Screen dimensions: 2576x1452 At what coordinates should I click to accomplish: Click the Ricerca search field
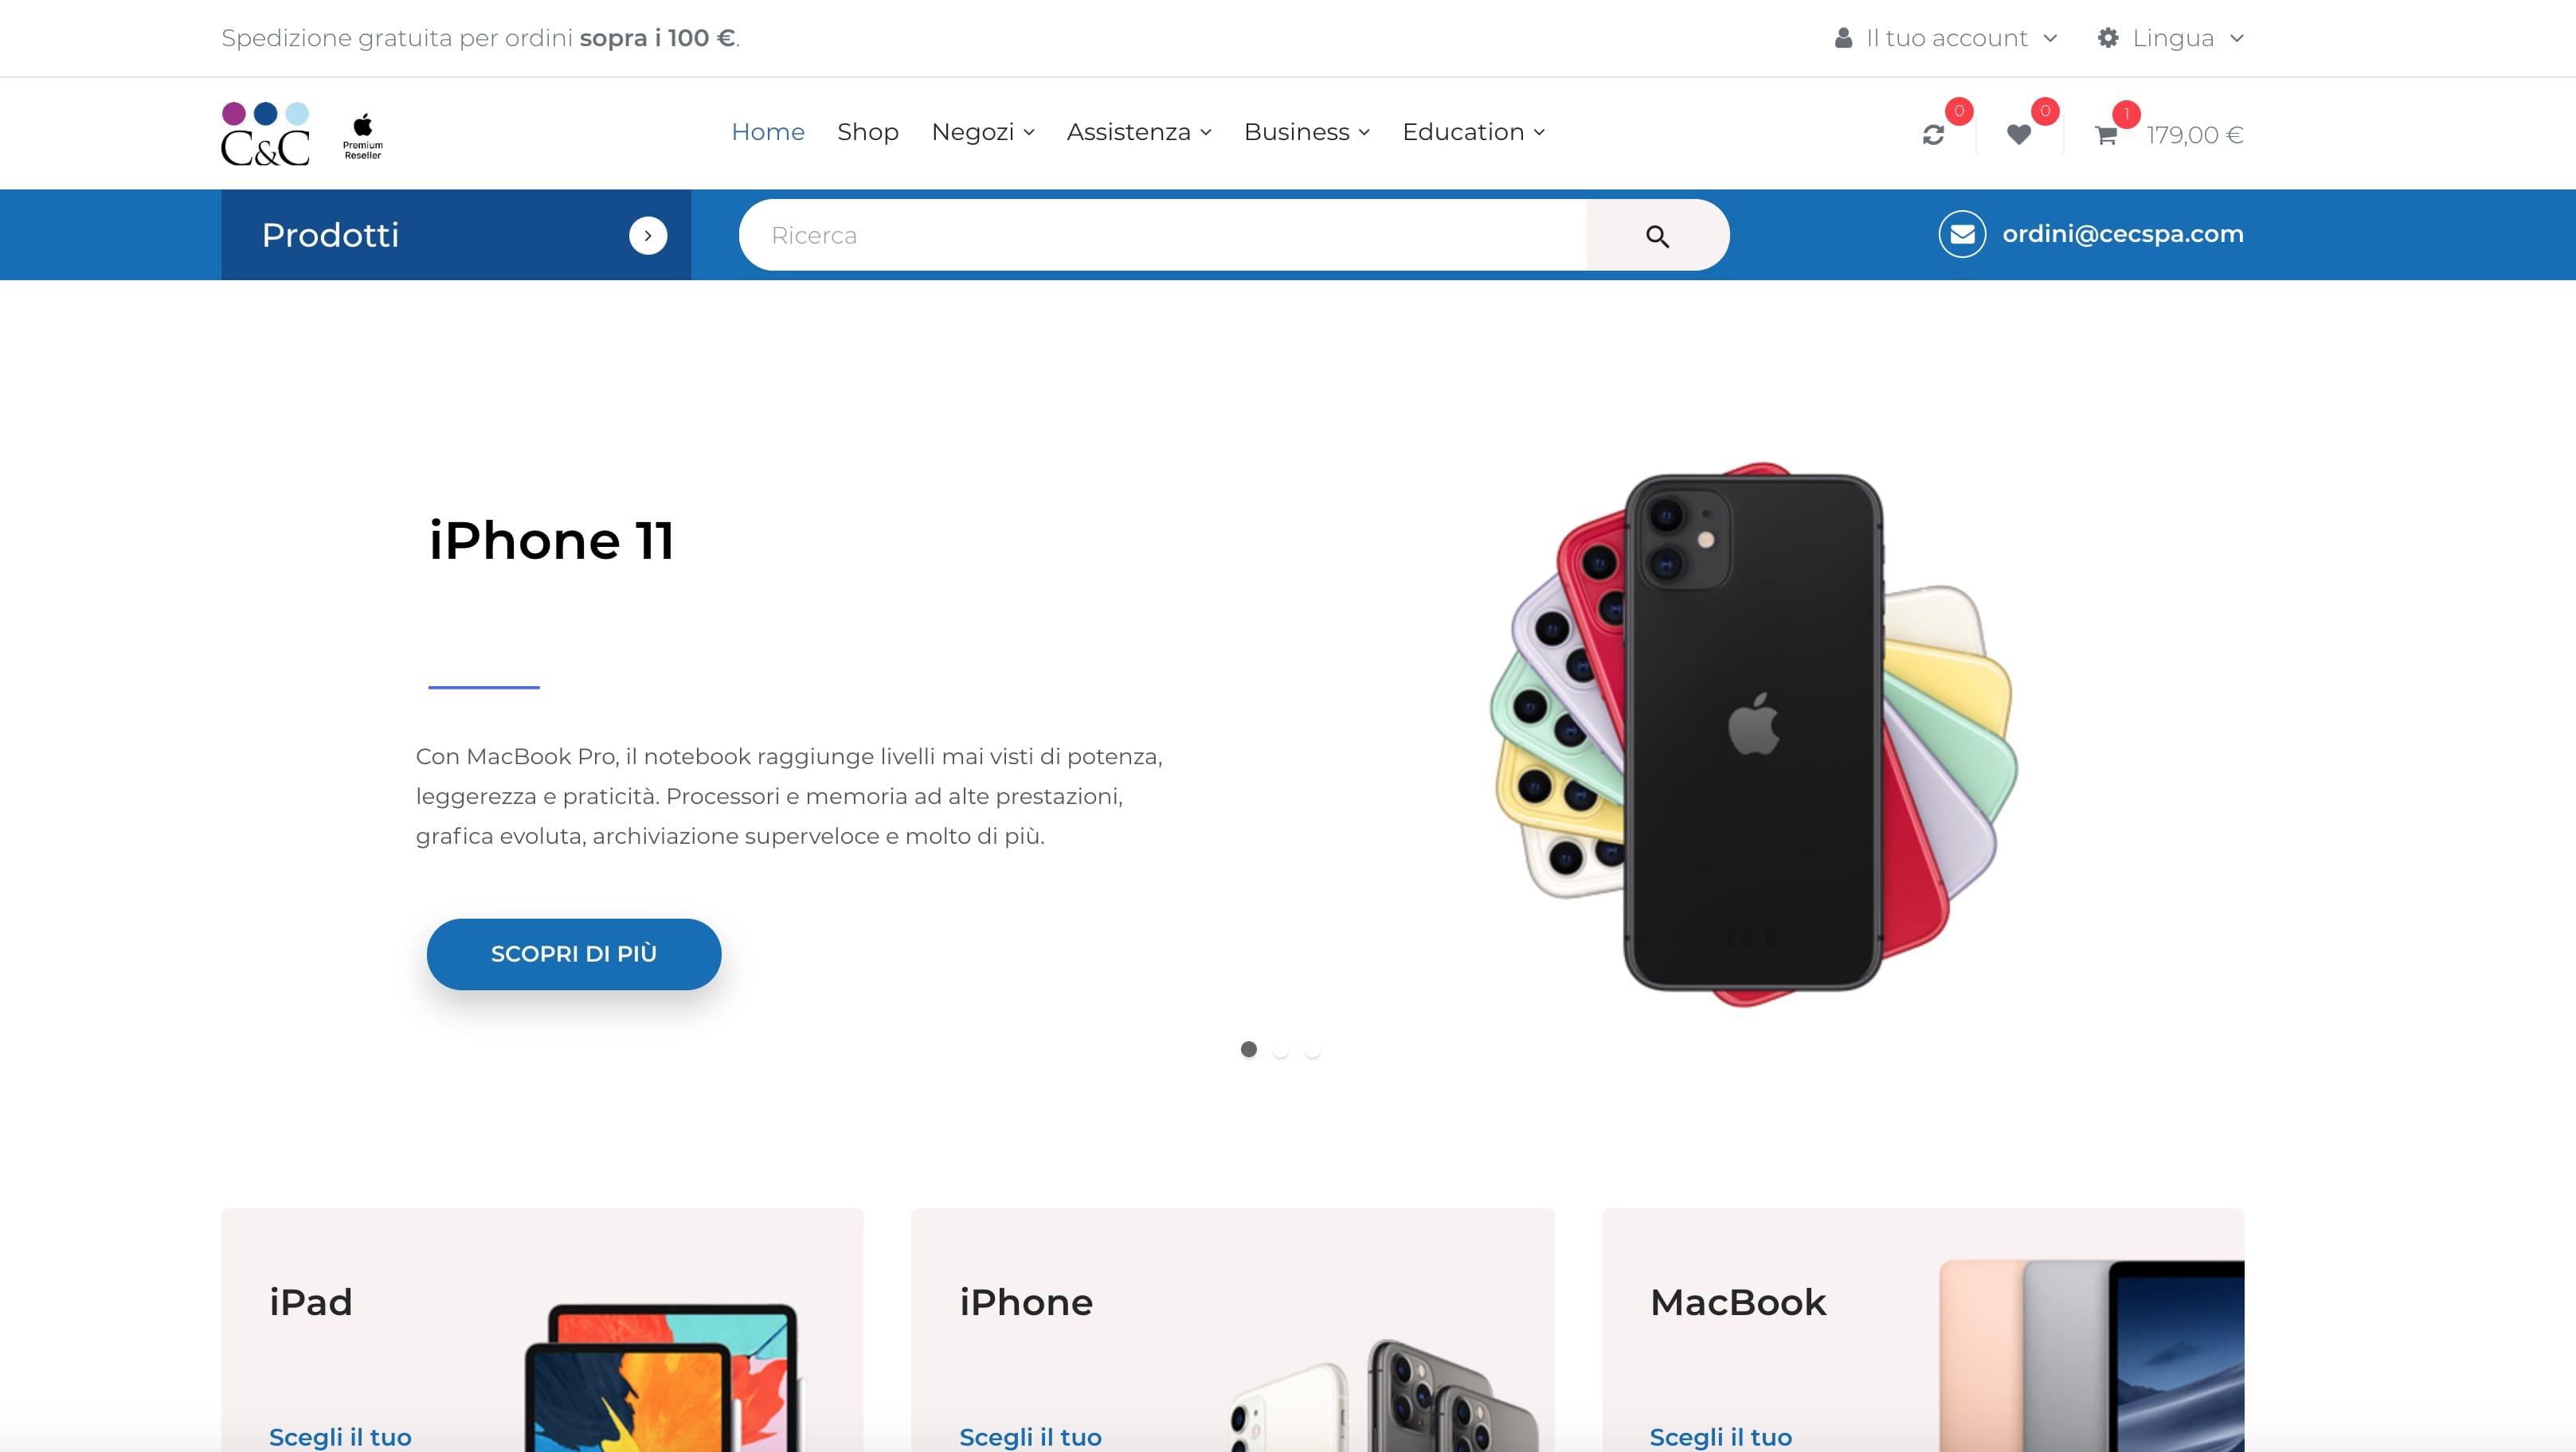pyautogui.click(x=1163, y=236)
